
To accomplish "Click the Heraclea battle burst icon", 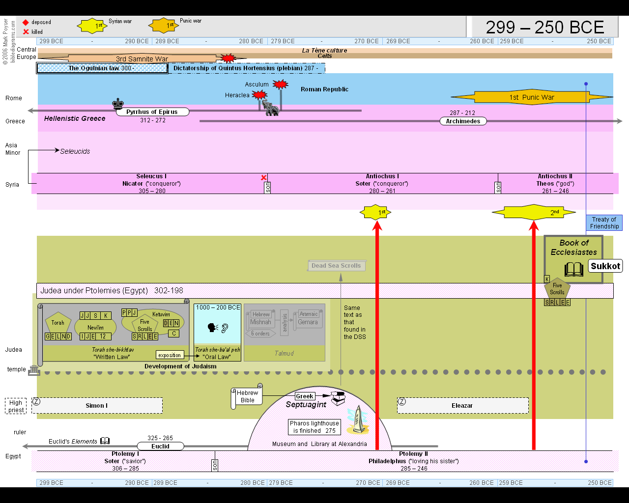I will pos(259,95).
